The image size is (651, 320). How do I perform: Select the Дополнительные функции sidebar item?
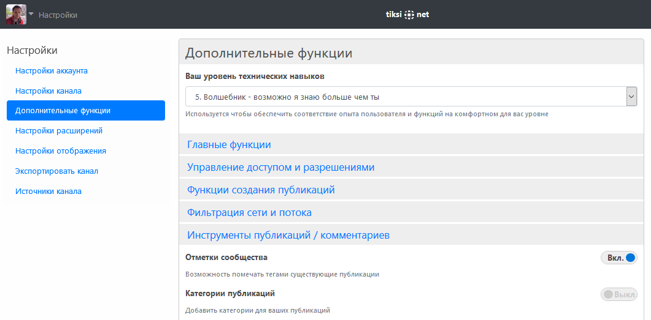point(63,111)
